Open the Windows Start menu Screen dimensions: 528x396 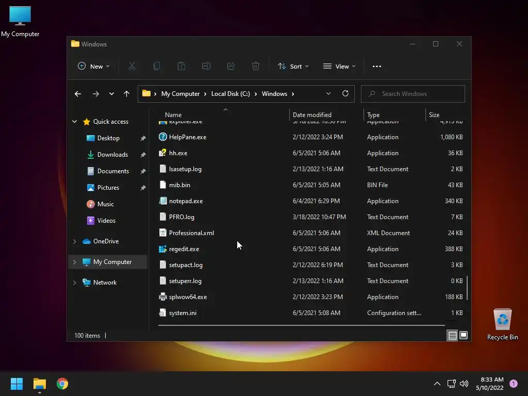point(16,384)
